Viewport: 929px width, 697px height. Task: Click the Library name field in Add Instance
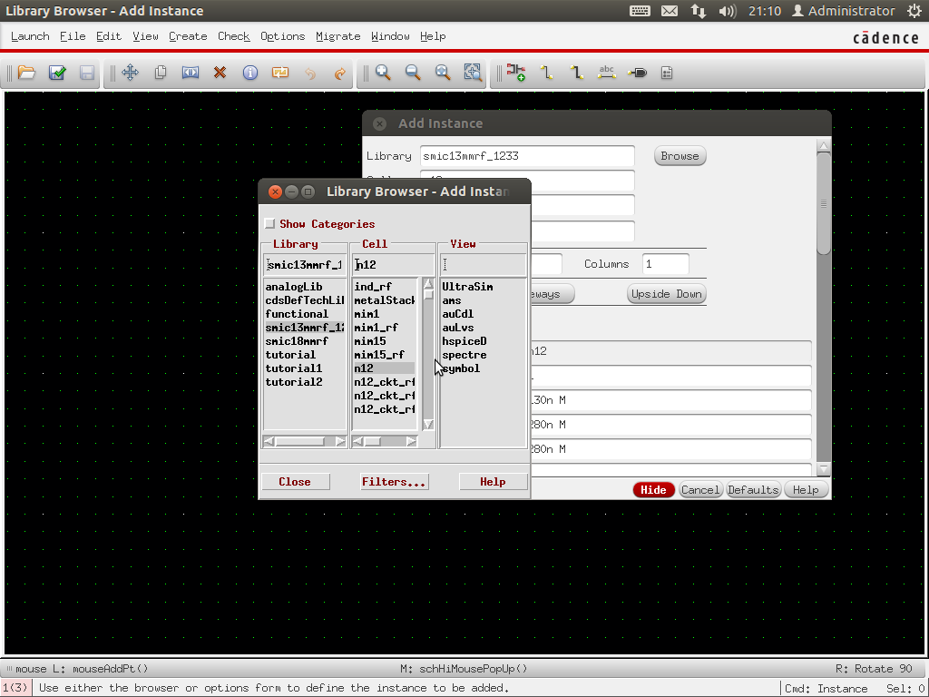(527, 156)
